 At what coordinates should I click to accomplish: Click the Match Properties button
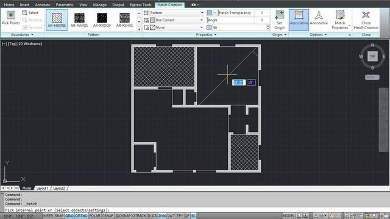tap(340, 20)
